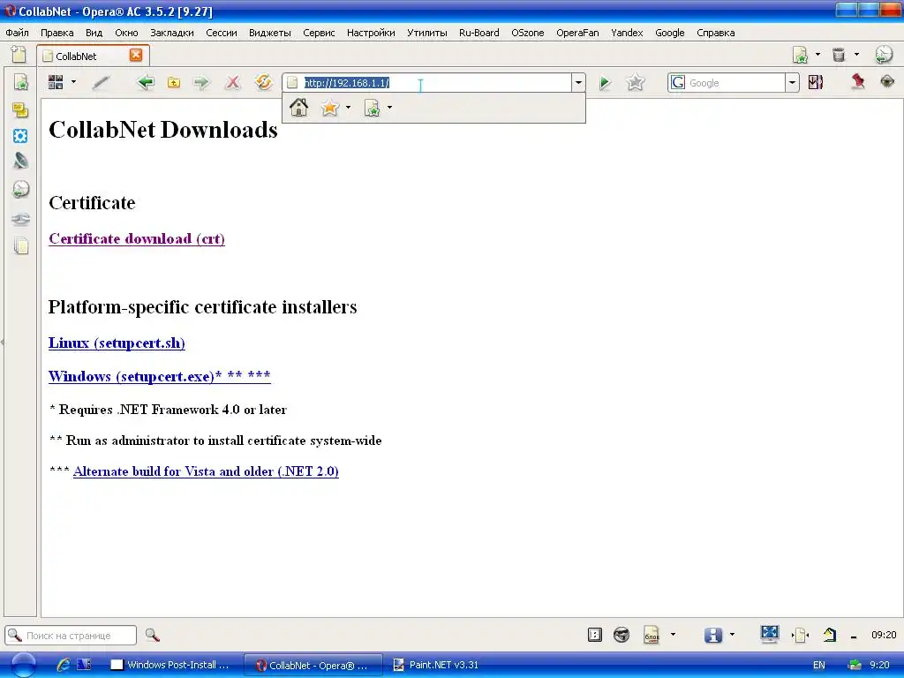Click inside the Google search field
The image size is (904, 678).
click(x=735, y=83)
